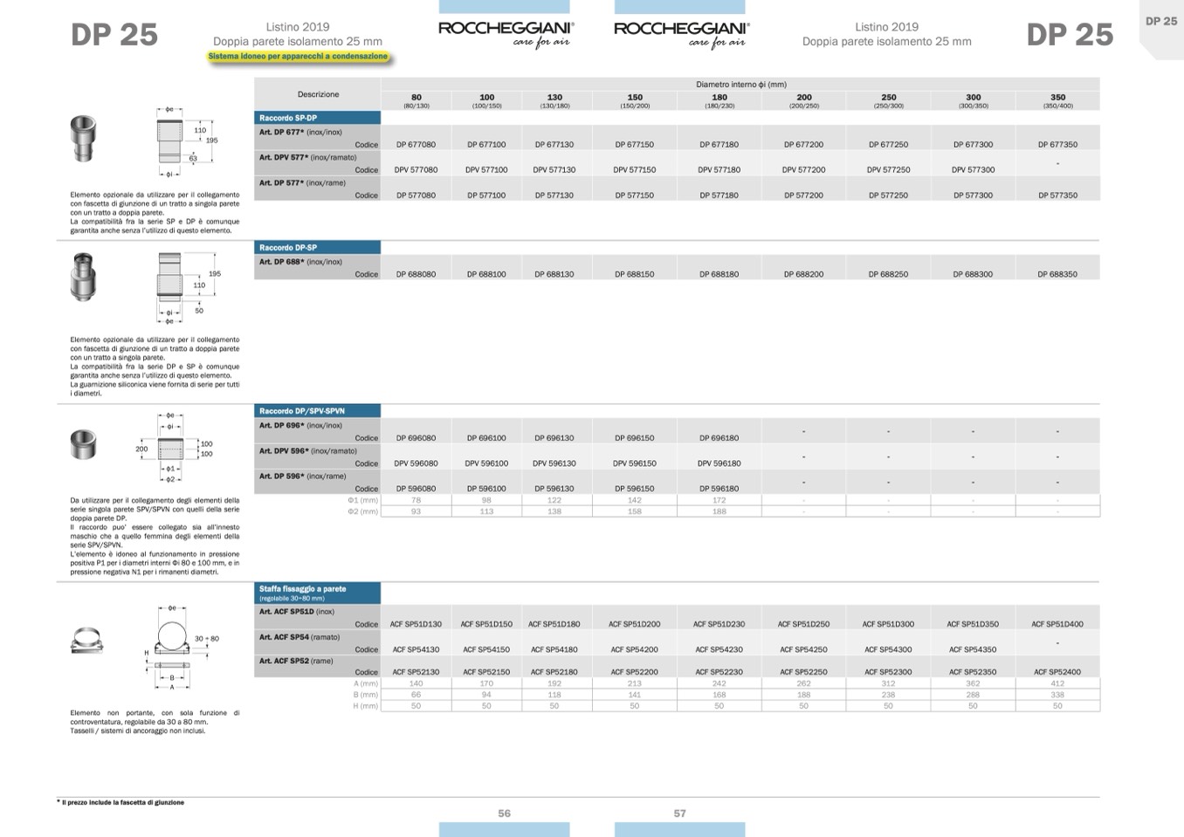Image resolution: width=1184 pixels, height=837 pixels.
Task: Click the left Roccheggiani logo
Action: [x=506, y=33]
